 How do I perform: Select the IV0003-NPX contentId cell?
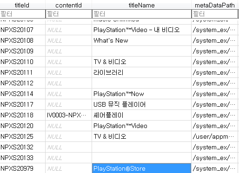68,115
